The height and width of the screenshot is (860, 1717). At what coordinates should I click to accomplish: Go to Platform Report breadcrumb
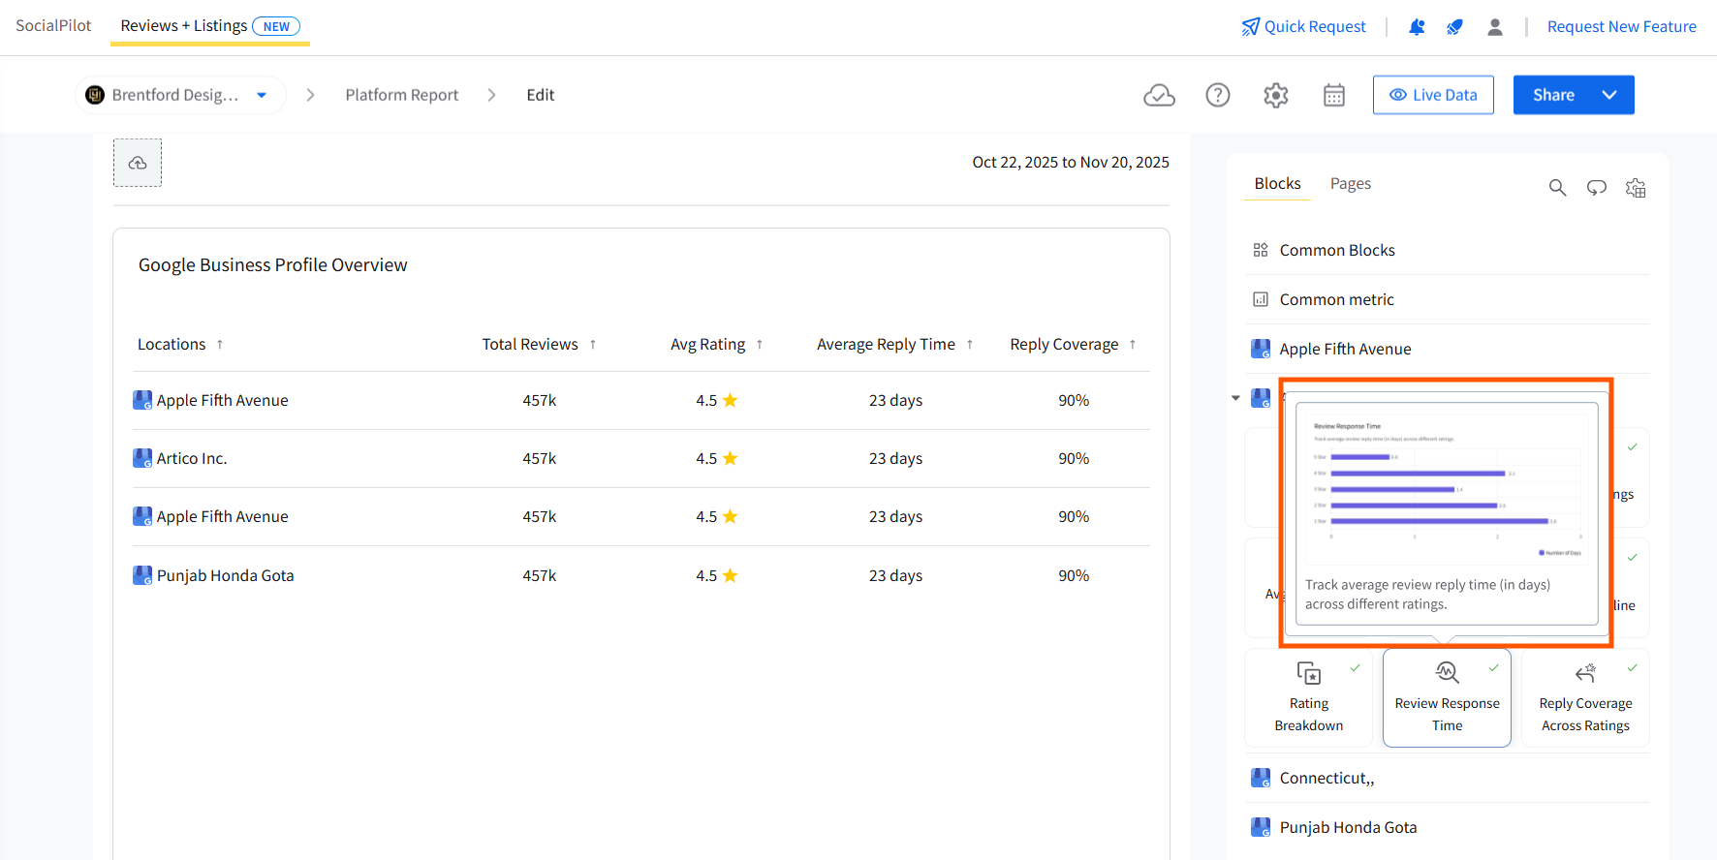click(x=402, y=95)
